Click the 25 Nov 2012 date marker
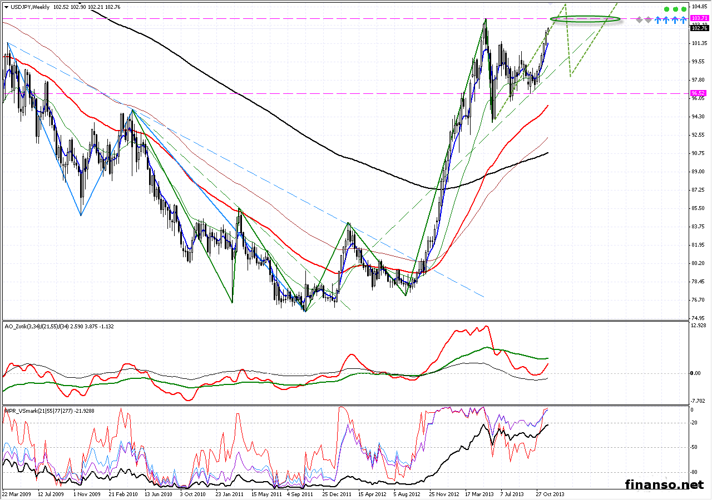The height and width of the screenshot is (500, 712). tap(443, 493)
